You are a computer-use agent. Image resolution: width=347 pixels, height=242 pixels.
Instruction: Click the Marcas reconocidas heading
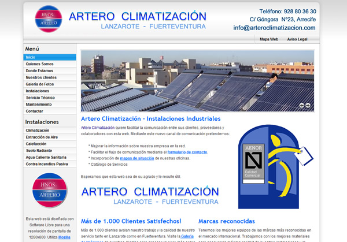[227, 221]
